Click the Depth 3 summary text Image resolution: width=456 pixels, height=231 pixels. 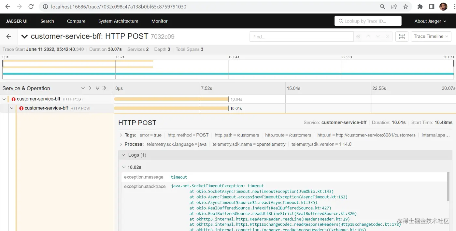click(x=162, y=49)
